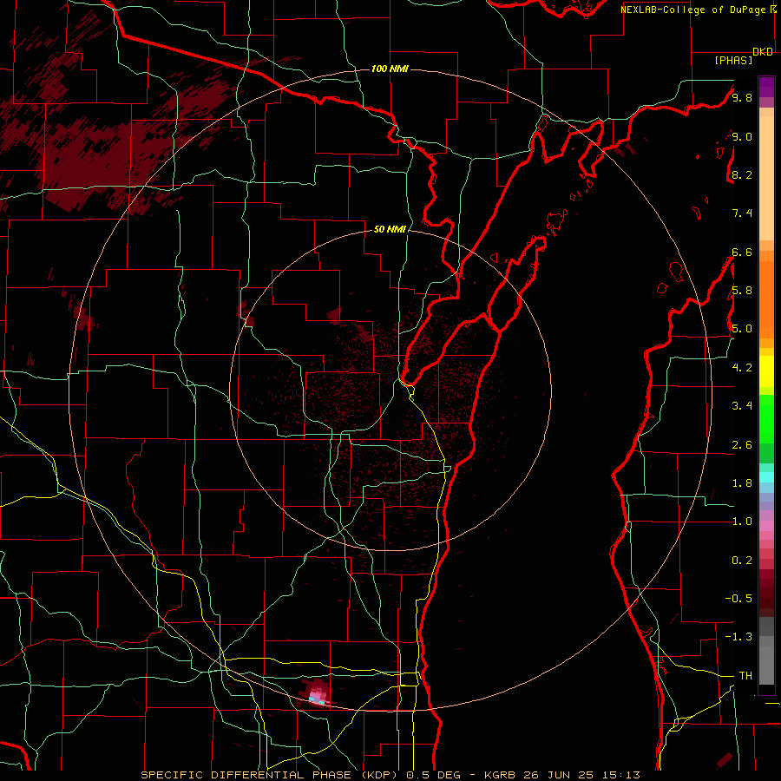Screen dimensions: 781x781
Task: Click the 3.4 value on the scale
Action: (742, 405)
